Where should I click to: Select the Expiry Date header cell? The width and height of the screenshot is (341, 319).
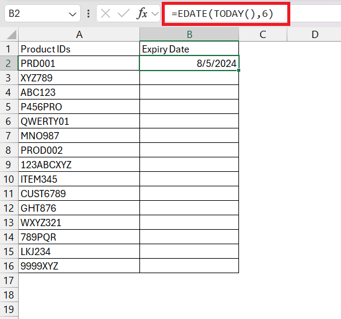pos(189,49)
